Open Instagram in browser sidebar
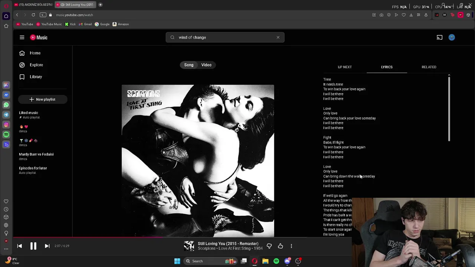Screen dimensions: 475x267 coord(6,125)
